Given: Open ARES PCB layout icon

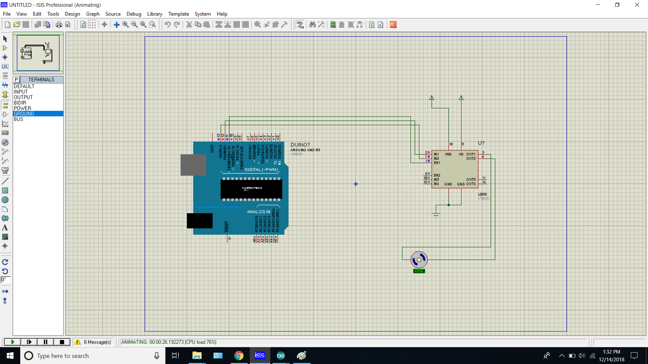Looking at the screenshot, I should (x=393, y=25).
